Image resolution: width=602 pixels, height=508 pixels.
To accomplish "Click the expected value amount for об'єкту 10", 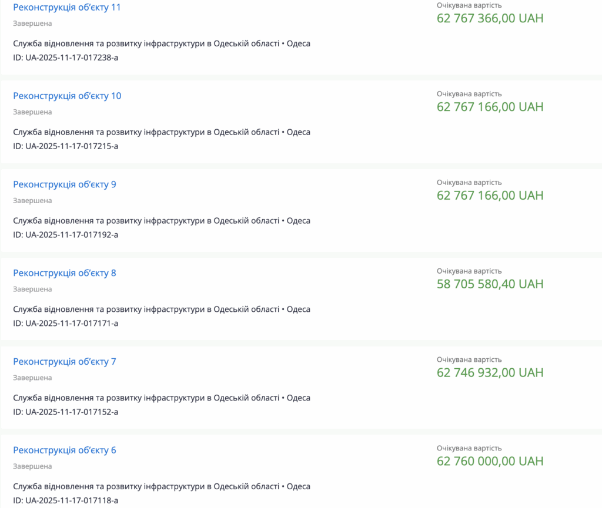I will click(490, 107).
